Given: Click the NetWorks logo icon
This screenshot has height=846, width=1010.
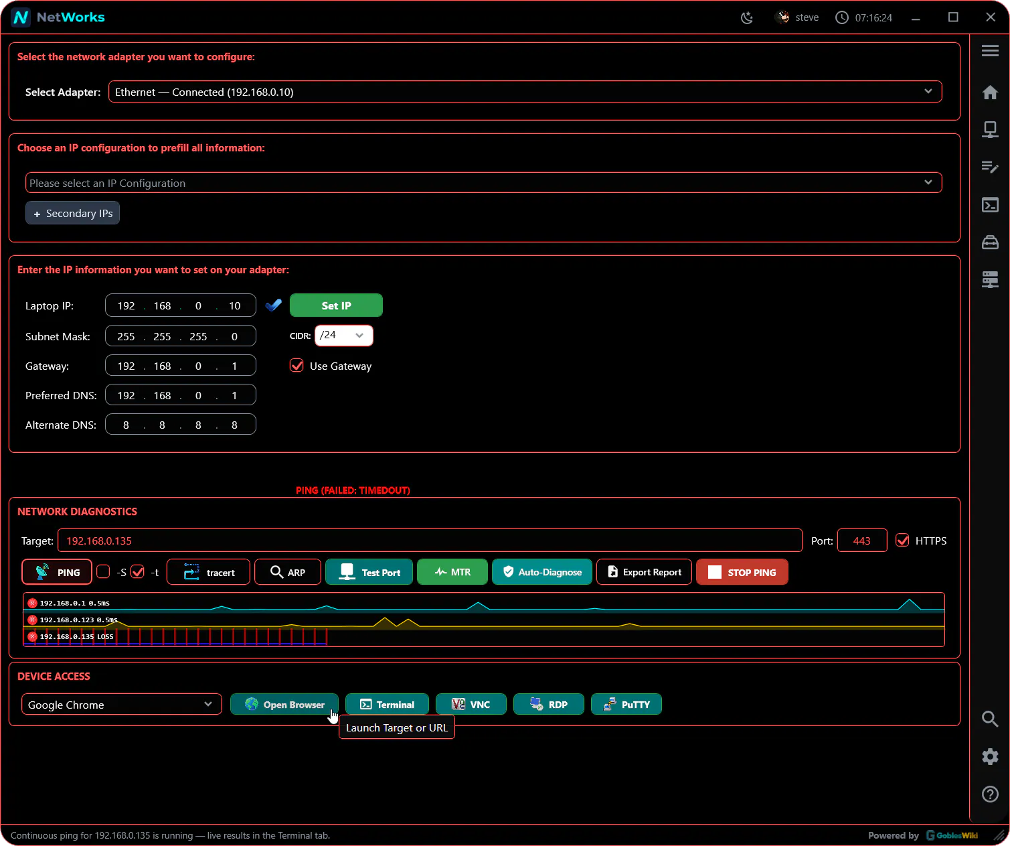Looking at the screenshot, I should click(21, 17).
